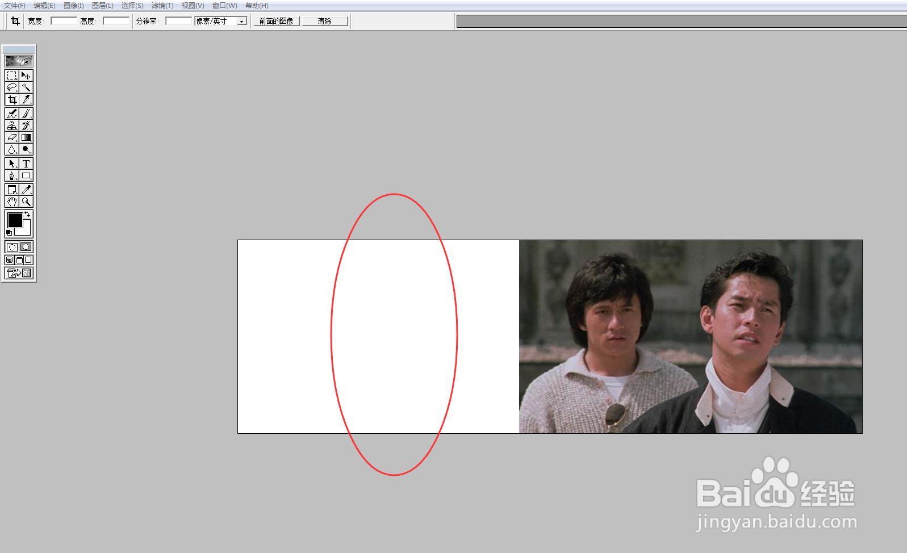Switch foreground and background colors
The image size is (907, 553).
click(x=27, y=214)
